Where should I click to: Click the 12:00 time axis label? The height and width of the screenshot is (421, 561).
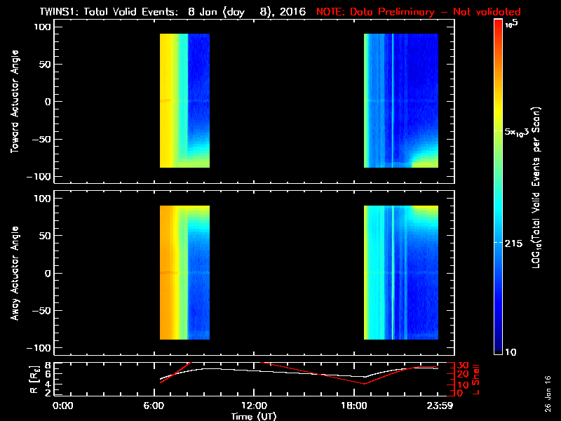[254, 406]
